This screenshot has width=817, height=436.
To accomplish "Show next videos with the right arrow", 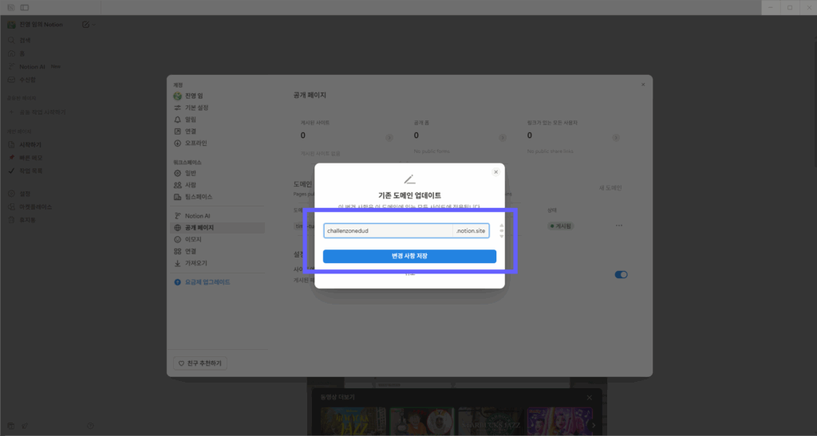I will click(594, 425).
